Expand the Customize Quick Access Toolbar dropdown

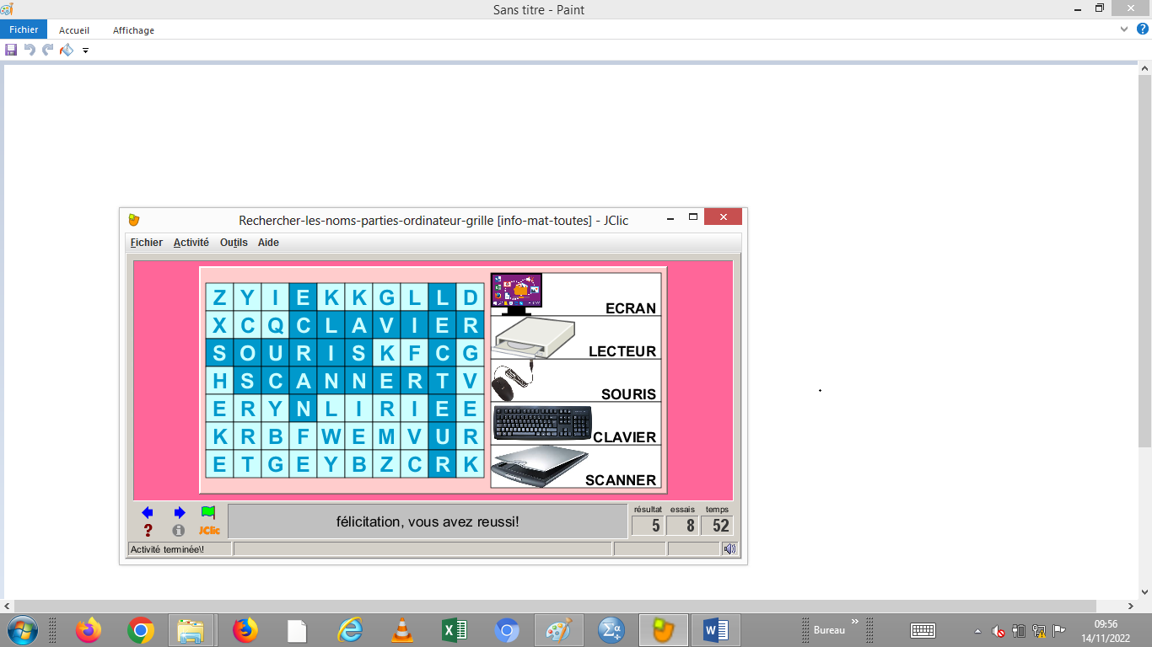[85, 51]
